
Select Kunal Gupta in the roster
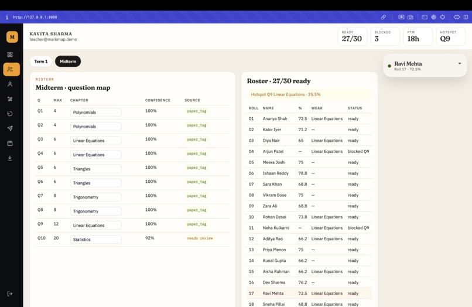pyautogui.click(x=309, y=261)
